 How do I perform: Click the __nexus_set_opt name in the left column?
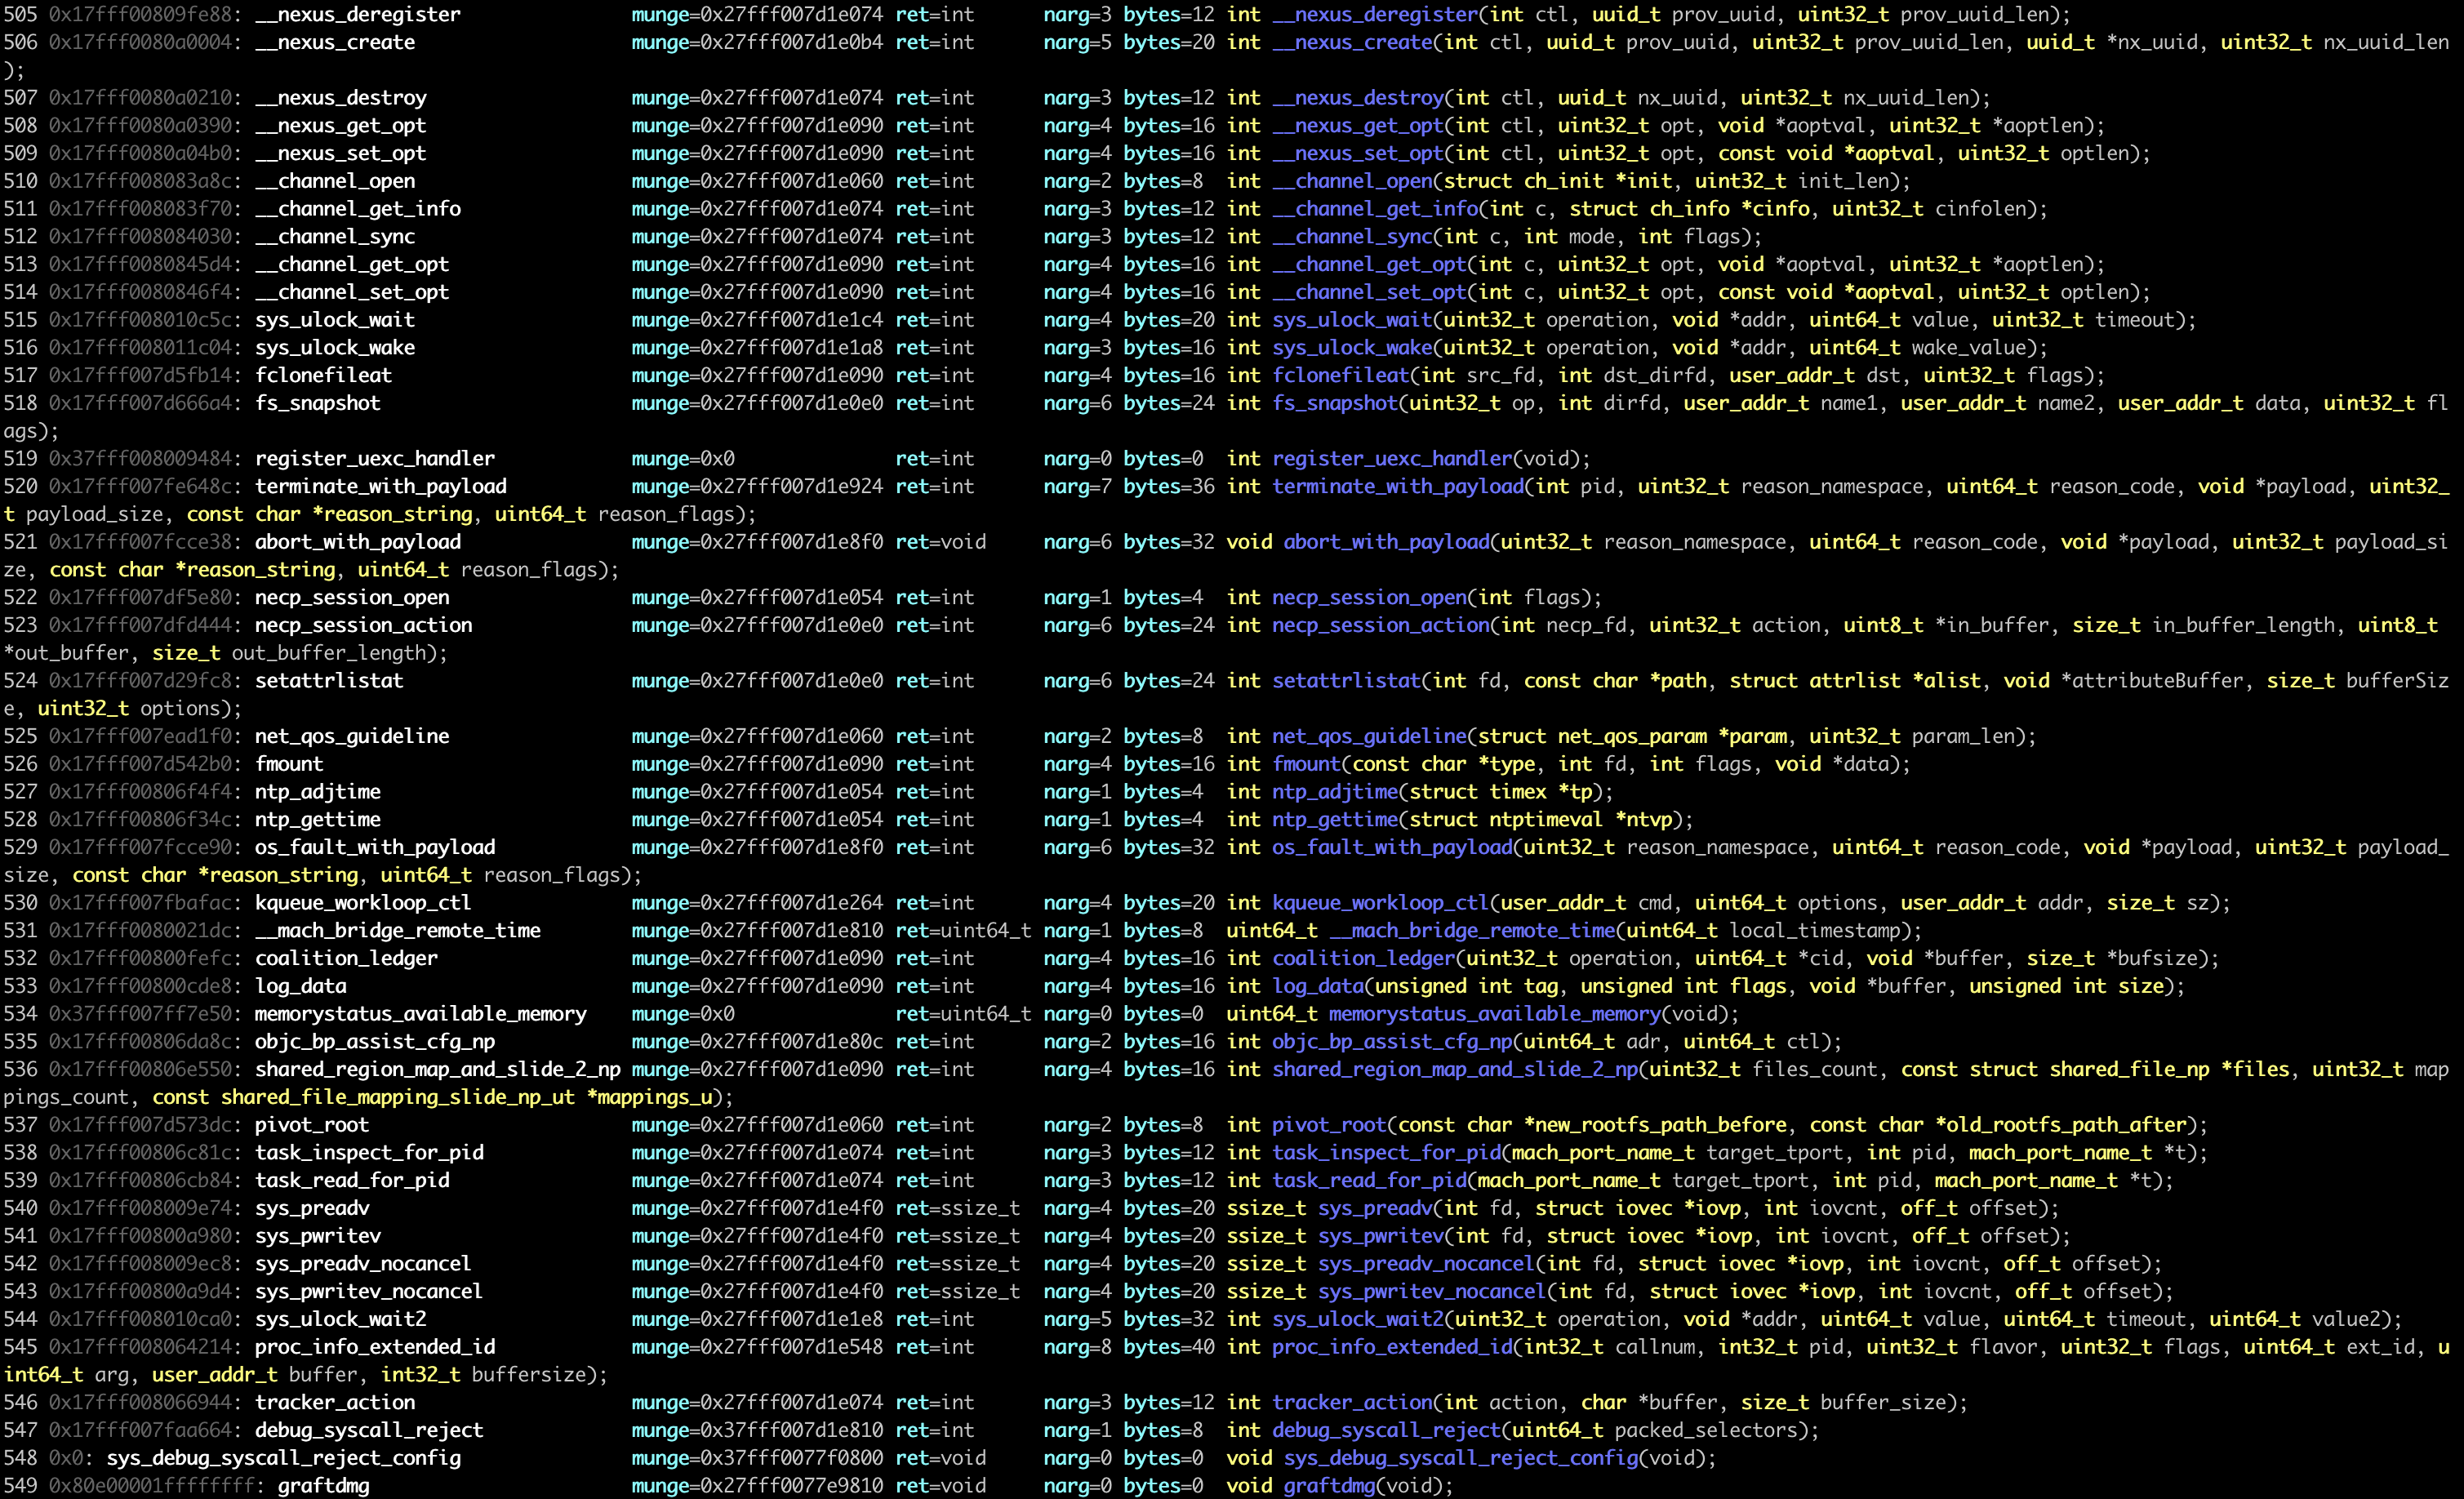(x=341, y=153)
